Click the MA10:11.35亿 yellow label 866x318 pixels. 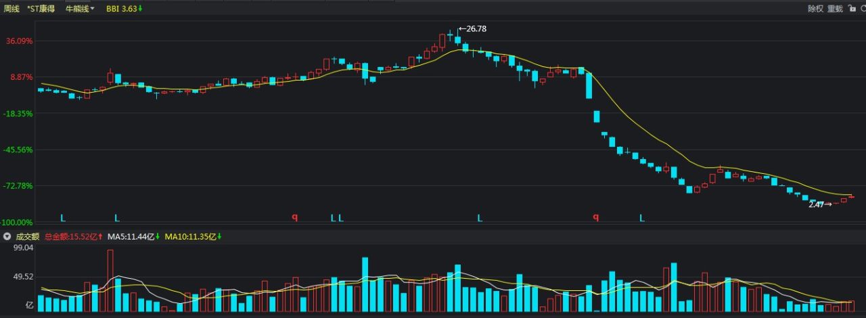tap(191, 237)
